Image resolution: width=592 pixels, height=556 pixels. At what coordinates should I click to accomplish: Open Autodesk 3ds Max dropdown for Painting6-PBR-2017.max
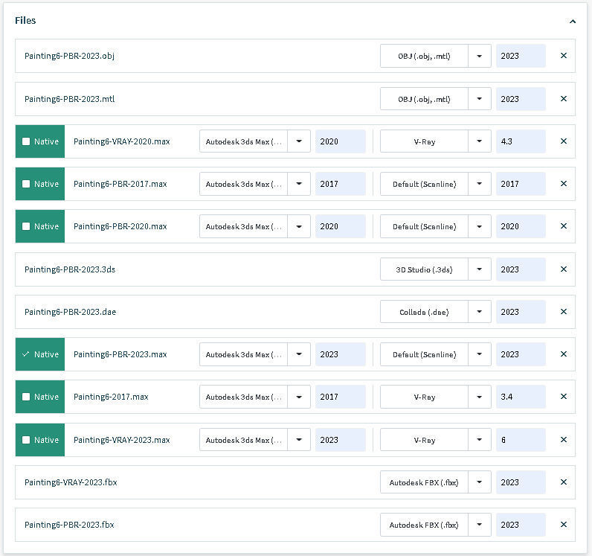click(x=299, y=184)
